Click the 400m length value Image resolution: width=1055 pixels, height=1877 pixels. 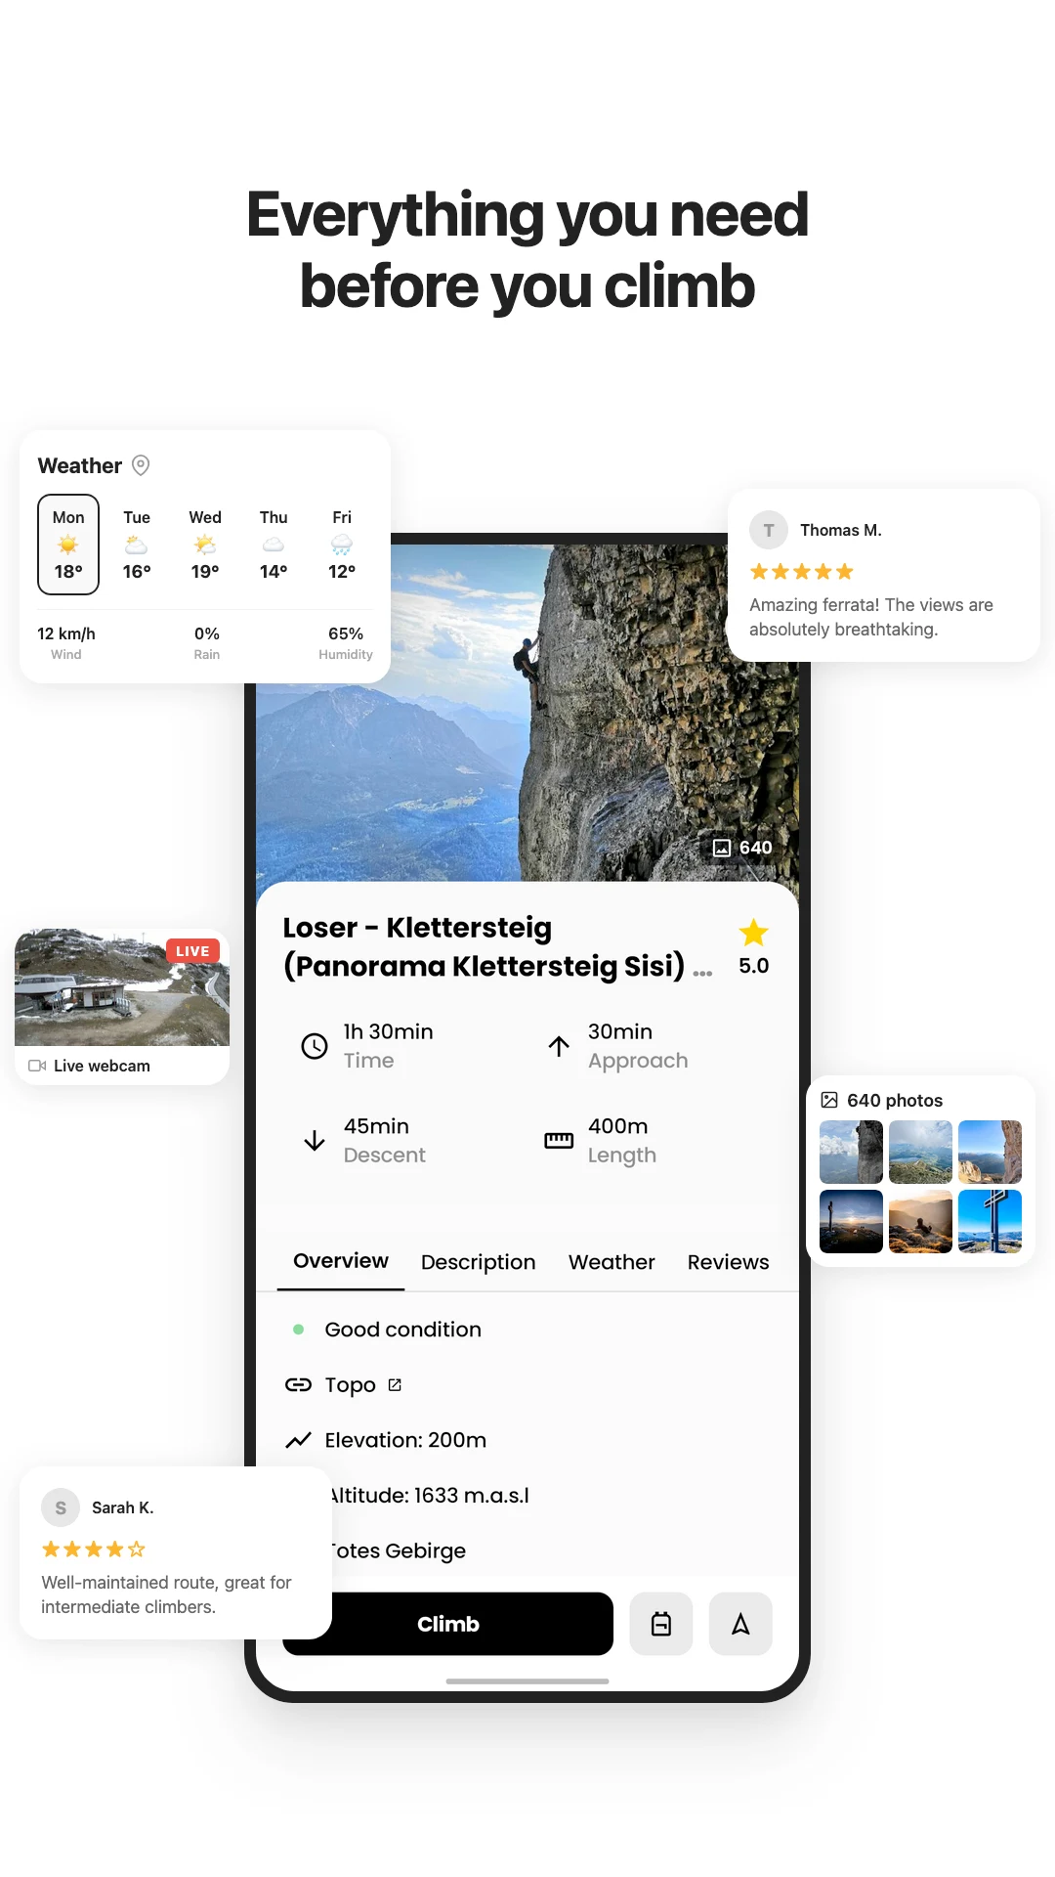618,1126
